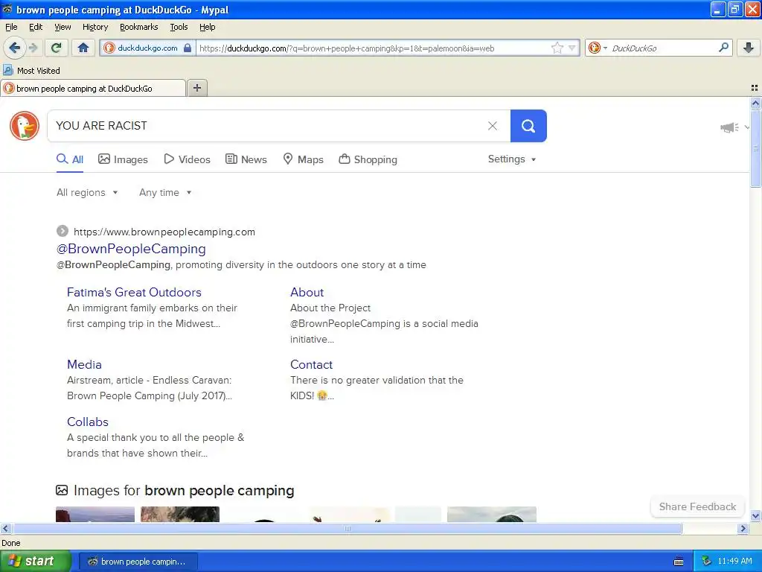Go to the Home page icon
Screen dimensions: 762x572
[x=83, y=48]
